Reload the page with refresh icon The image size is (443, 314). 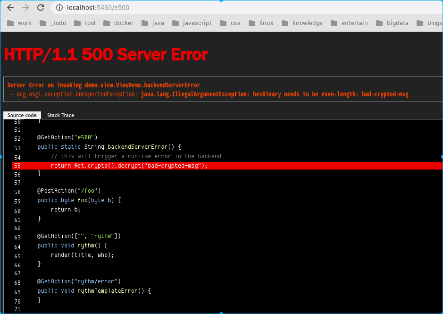tap(41, 8)
